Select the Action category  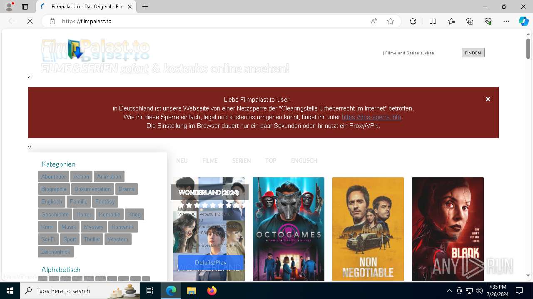[81, 176]
